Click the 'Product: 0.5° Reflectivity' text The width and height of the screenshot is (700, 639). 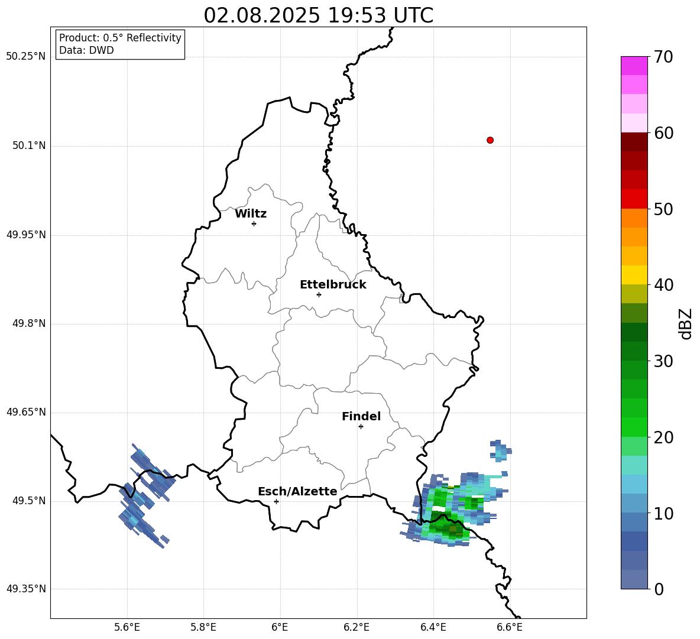(120, 37)
